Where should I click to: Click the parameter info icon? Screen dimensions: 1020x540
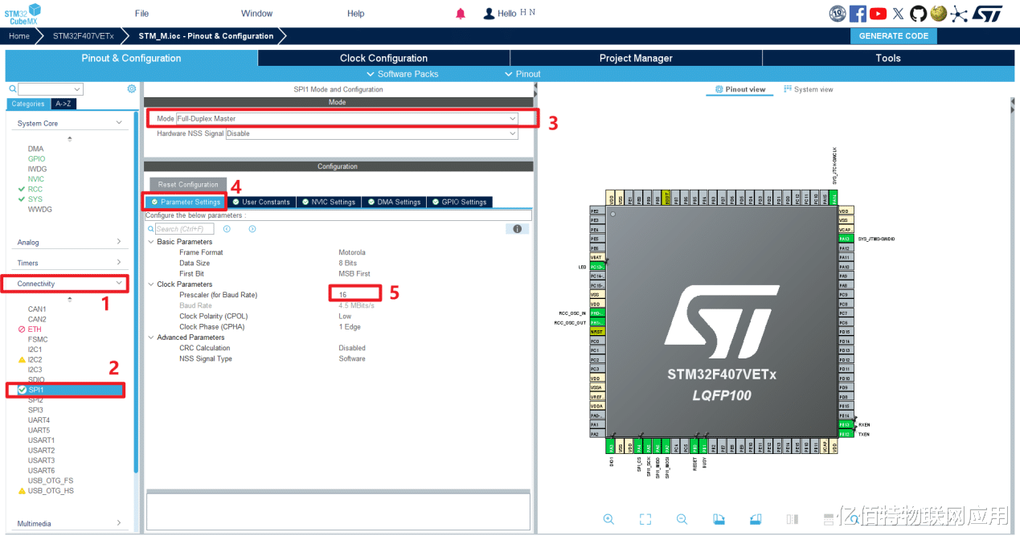tap(517, 229)
